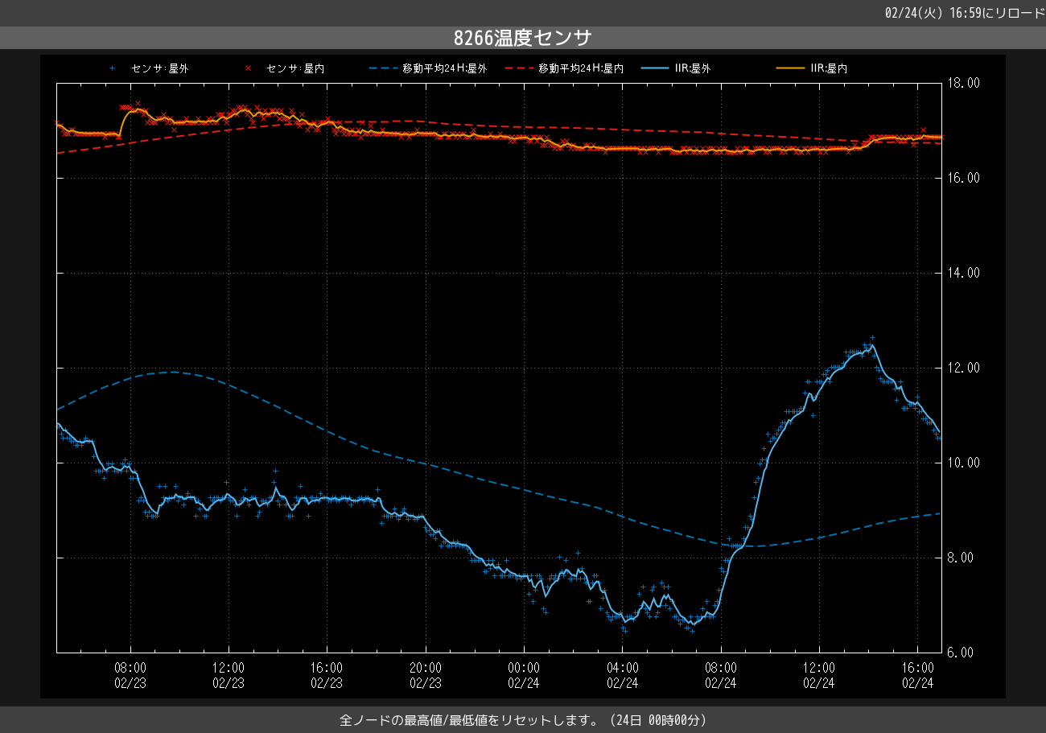This screenshot has width=1046, height=733.
Task: Click the 16:00 02/24 time axis label
Action: [917, 675]
